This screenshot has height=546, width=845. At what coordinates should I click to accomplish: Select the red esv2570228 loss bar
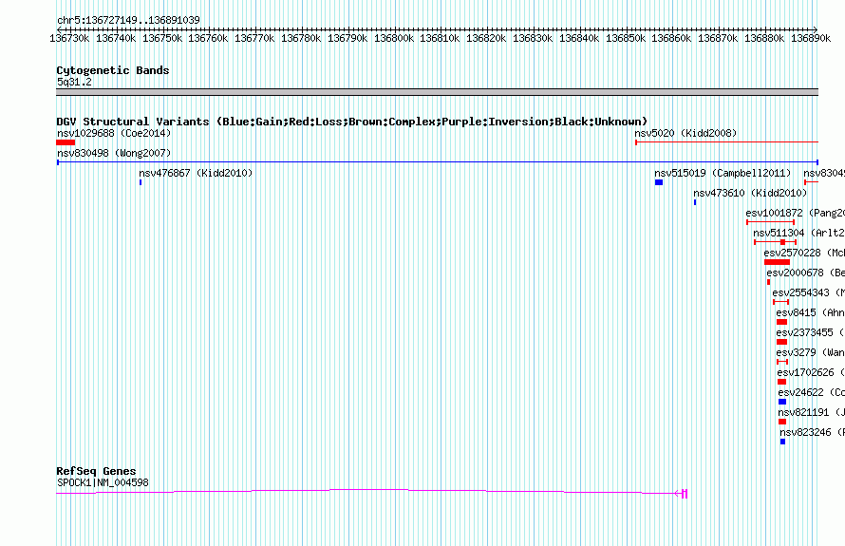(x=777, y=262)
